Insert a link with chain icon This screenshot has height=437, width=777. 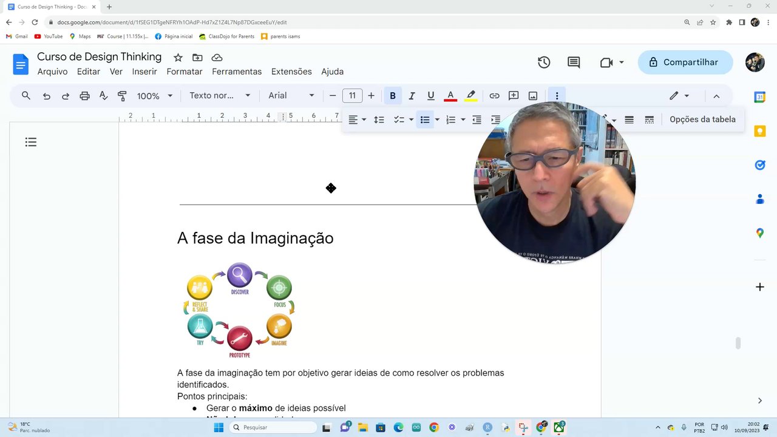494,96
